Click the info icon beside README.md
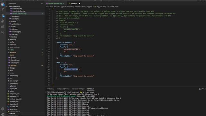The image size is (206, 116). 8,107
